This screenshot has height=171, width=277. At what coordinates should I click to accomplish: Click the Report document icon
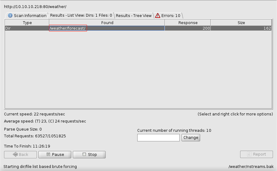tap(249, 154)
